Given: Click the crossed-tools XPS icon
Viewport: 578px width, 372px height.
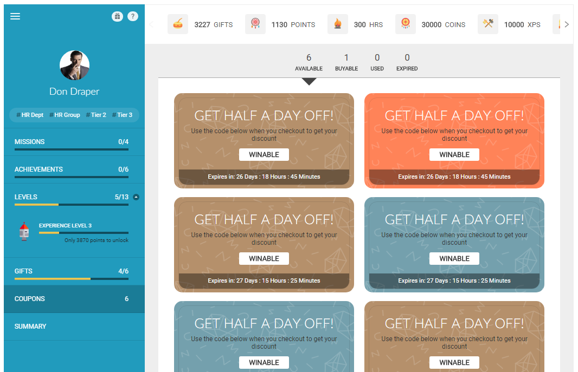Looking at the screenshot, I should 487,24.
